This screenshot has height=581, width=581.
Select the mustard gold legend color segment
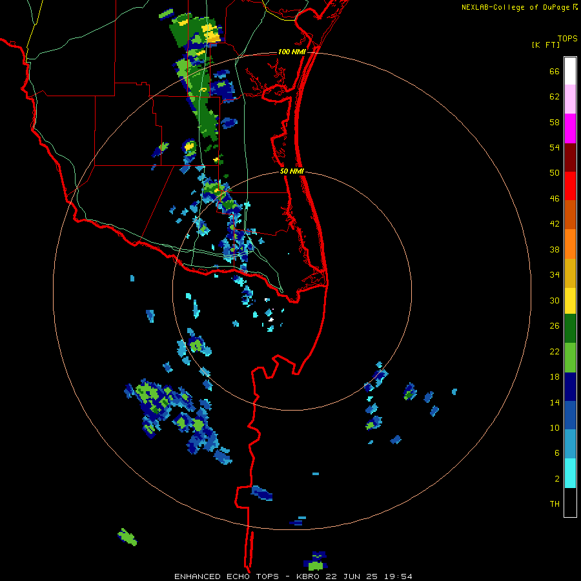coord(570,274)
